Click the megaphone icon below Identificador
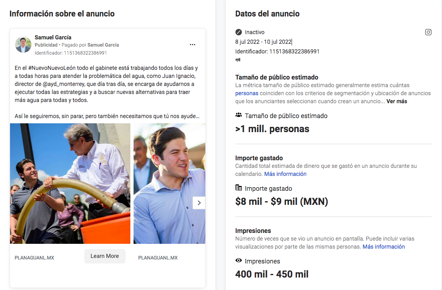Image resolution: width=442 pixels, height=290 pixels. click(x=238, y=60)
